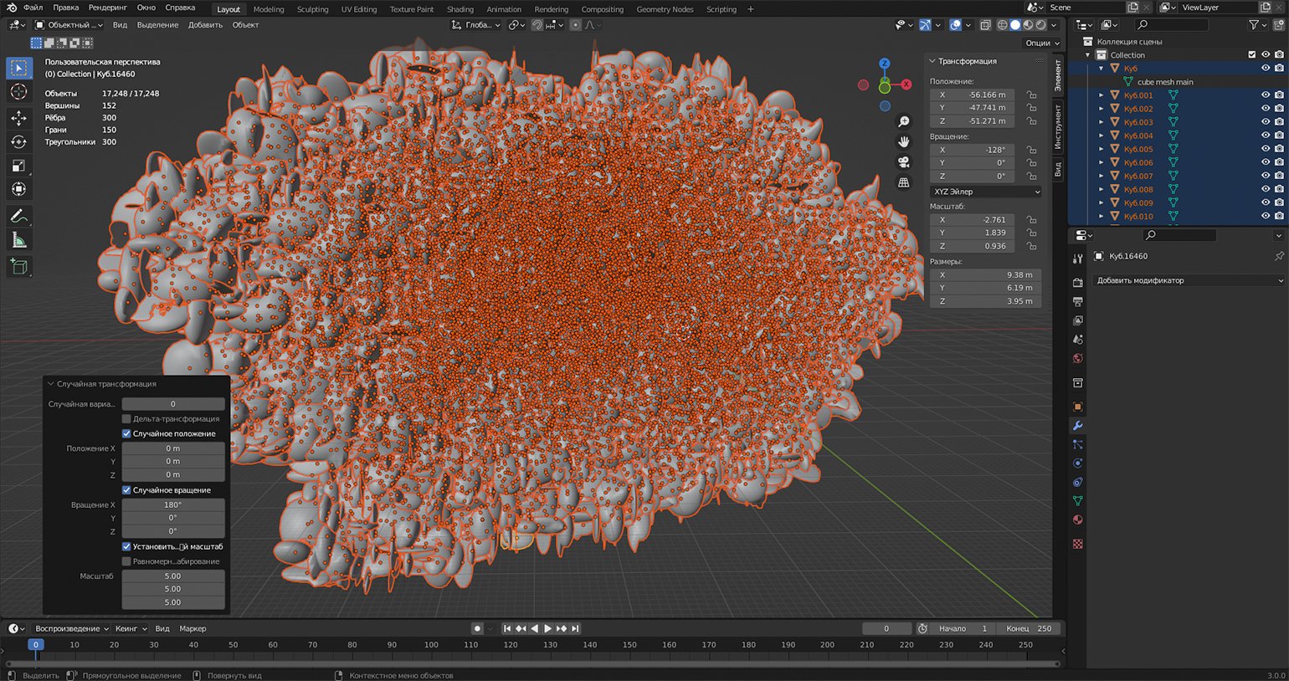This screenshot has width=1289, height=681.
Task: Activate the Transform tool
Action: point(18,189)
